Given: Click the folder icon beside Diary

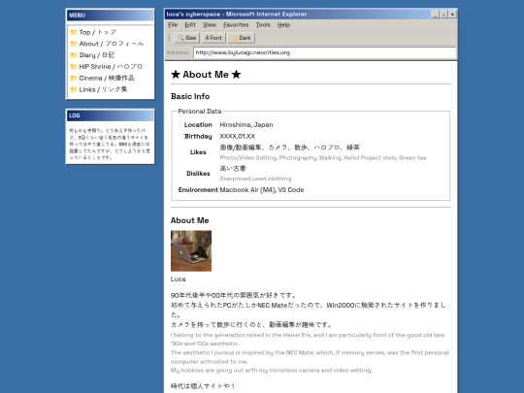Looking at the screenshot, I should pyautogui.click(x=74, y=55).
